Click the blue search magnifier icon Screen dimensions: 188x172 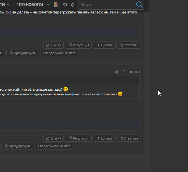[x=139, y=5]
